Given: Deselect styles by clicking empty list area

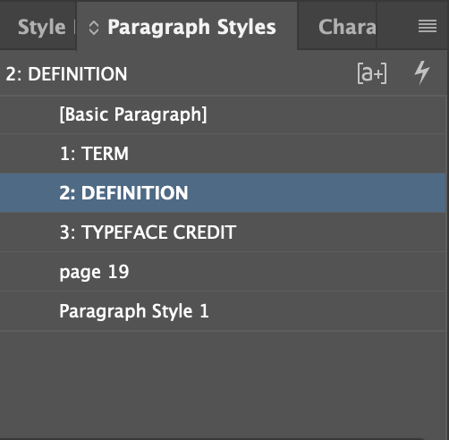Looking at the screenshot, I should click(x=223, y=383).
